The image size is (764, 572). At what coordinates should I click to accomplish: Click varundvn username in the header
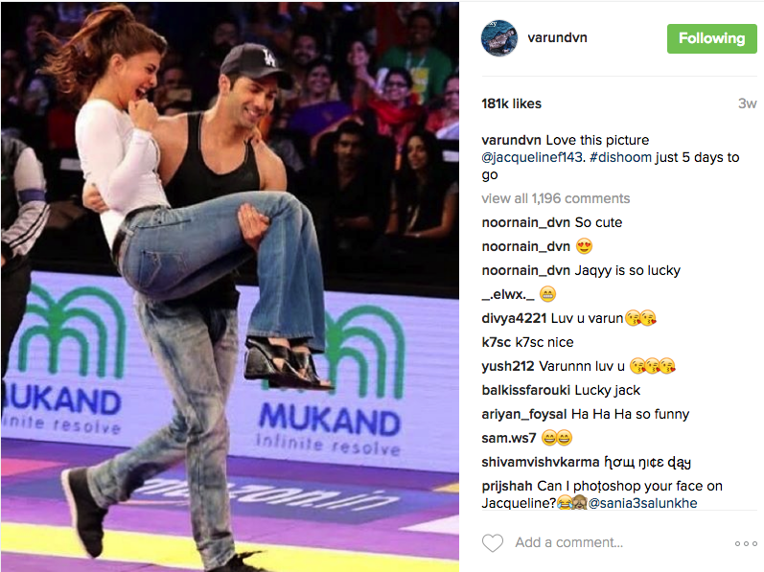(x=557, y=37)
